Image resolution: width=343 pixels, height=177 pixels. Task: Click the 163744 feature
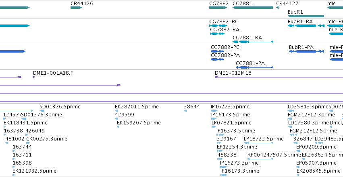tap(14, 151)
